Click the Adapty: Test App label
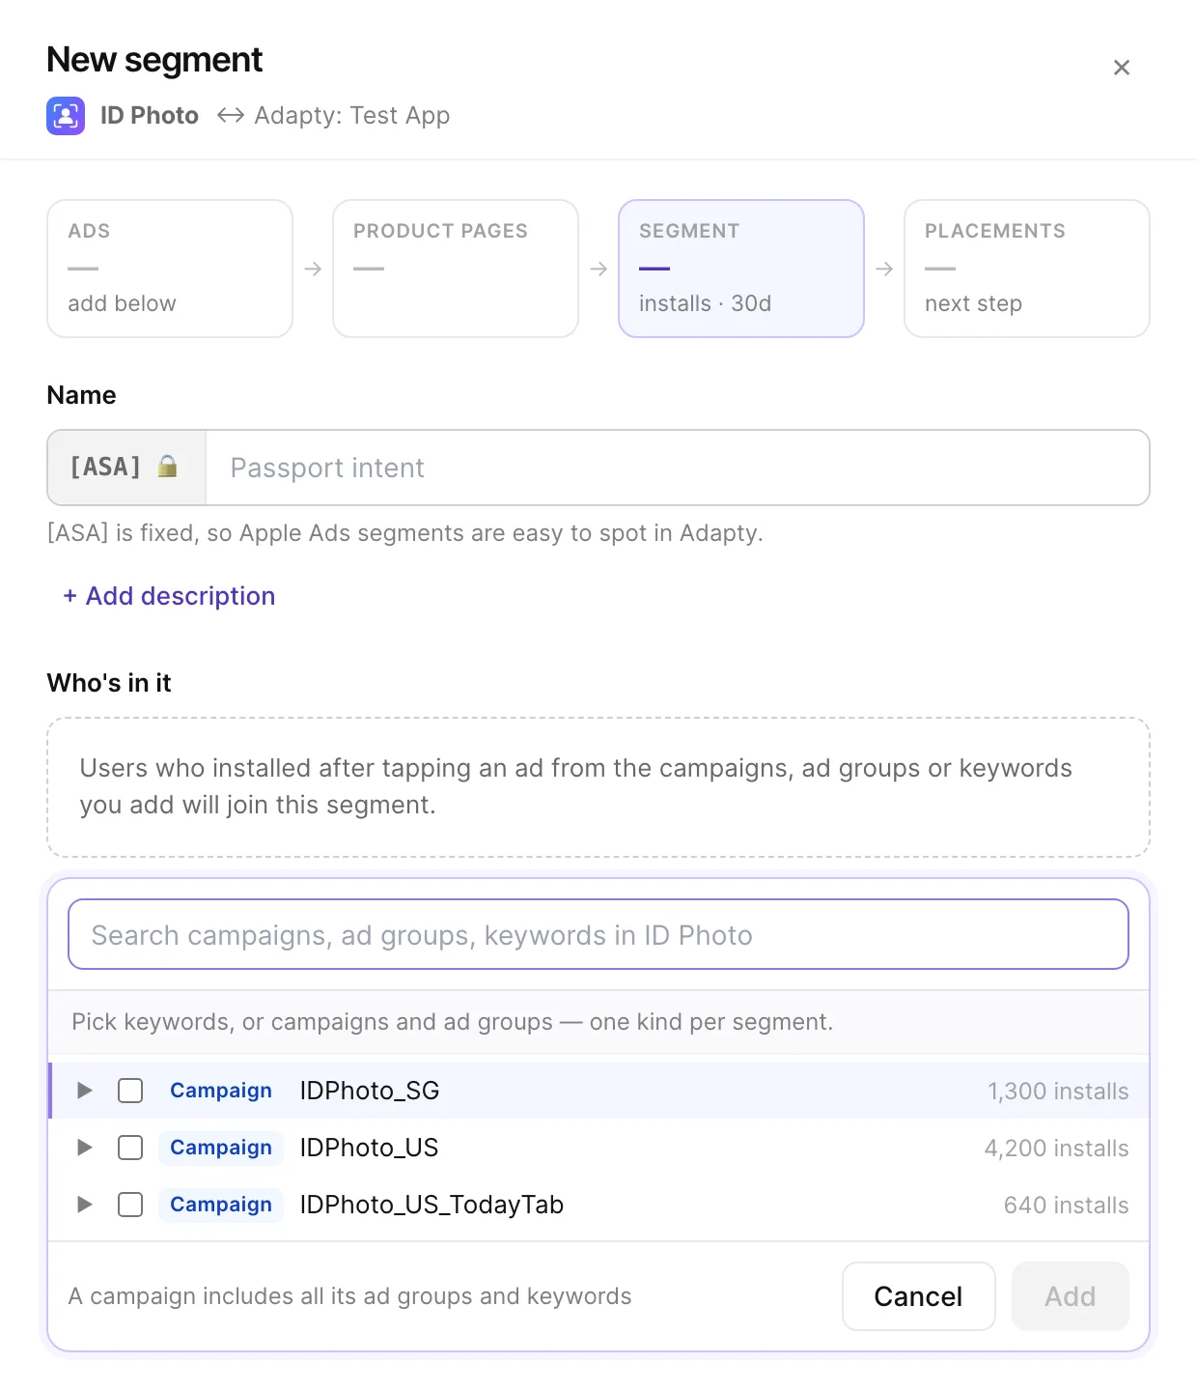 352,116
